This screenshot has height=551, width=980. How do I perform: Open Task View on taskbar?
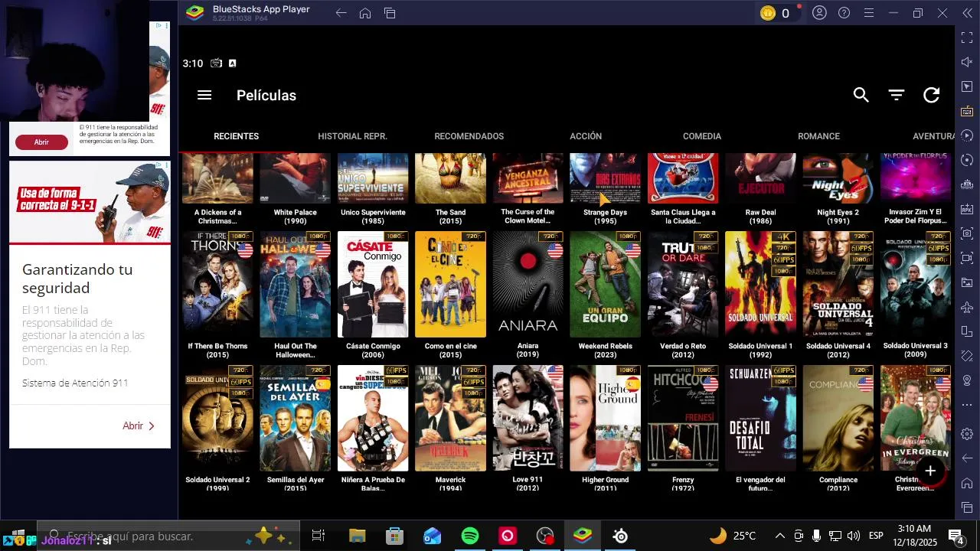[318, 536]
